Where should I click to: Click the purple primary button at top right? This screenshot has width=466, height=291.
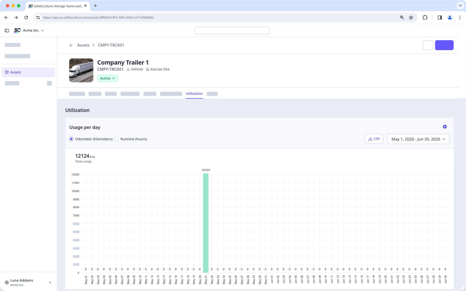444,45
